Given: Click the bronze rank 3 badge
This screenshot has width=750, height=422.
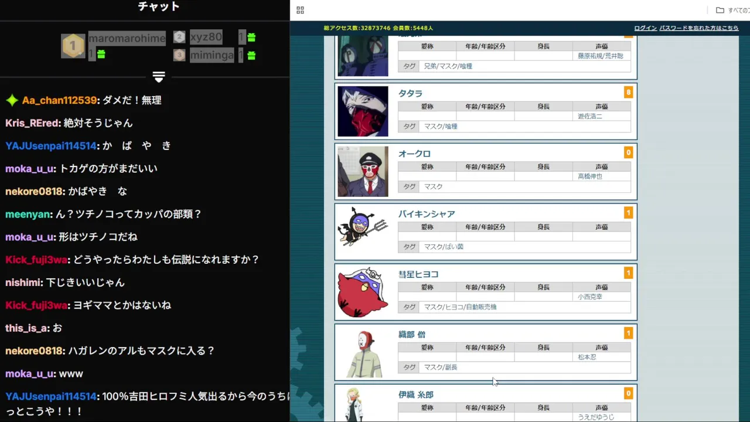Looking at the screenshot, I should tap(179, 55).
